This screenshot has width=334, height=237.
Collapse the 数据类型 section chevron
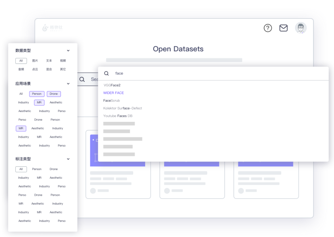pos(68,51)
